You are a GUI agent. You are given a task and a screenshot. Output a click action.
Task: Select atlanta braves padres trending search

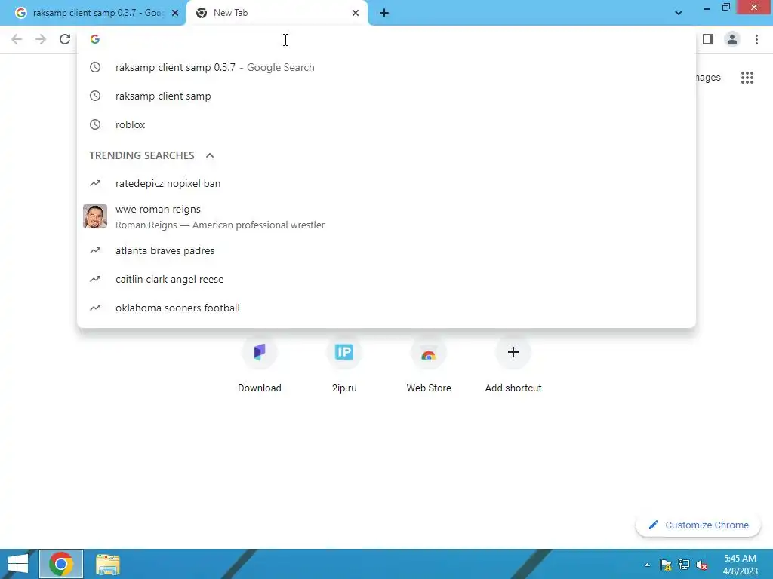pos(386,250)
